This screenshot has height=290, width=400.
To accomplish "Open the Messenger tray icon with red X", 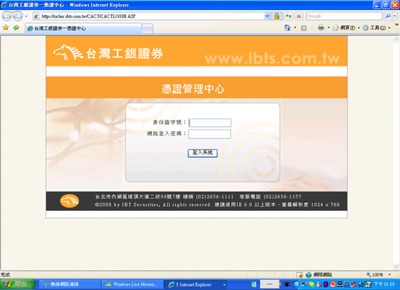I will tap(319, 284).
